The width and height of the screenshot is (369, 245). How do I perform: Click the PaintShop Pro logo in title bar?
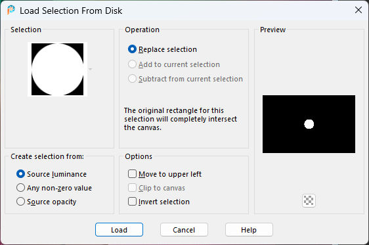[11, 11]
